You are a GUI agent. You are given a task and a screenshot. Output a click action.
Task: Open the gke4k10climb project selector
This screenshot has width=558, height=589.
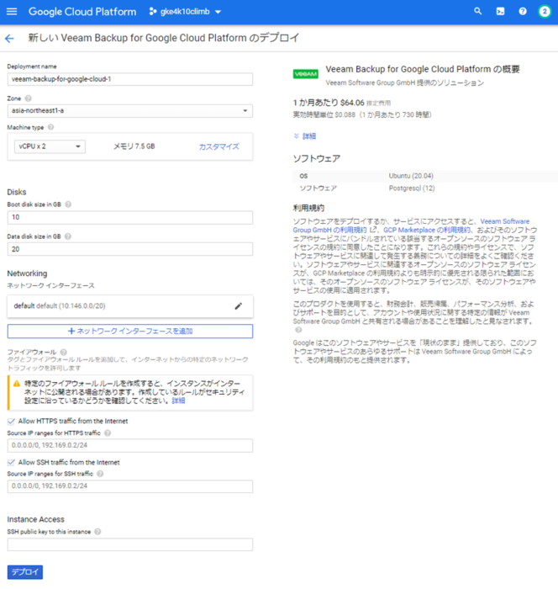click(185, 12)
